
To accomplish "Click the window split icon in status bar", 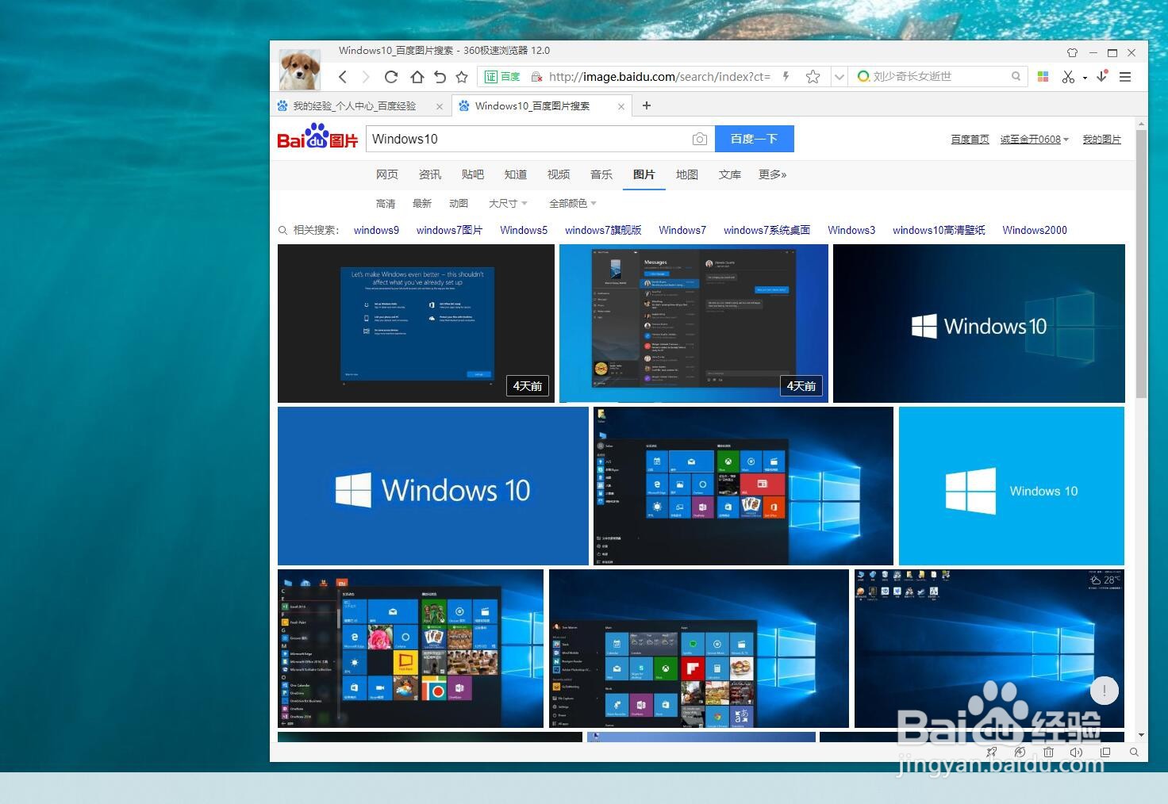I will click(x=1105, y=752).
